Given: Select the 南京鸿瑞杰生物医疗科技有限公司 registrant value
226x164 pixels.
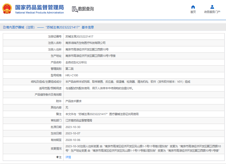Looking at the screenshot, I should (x=85, y=43).
